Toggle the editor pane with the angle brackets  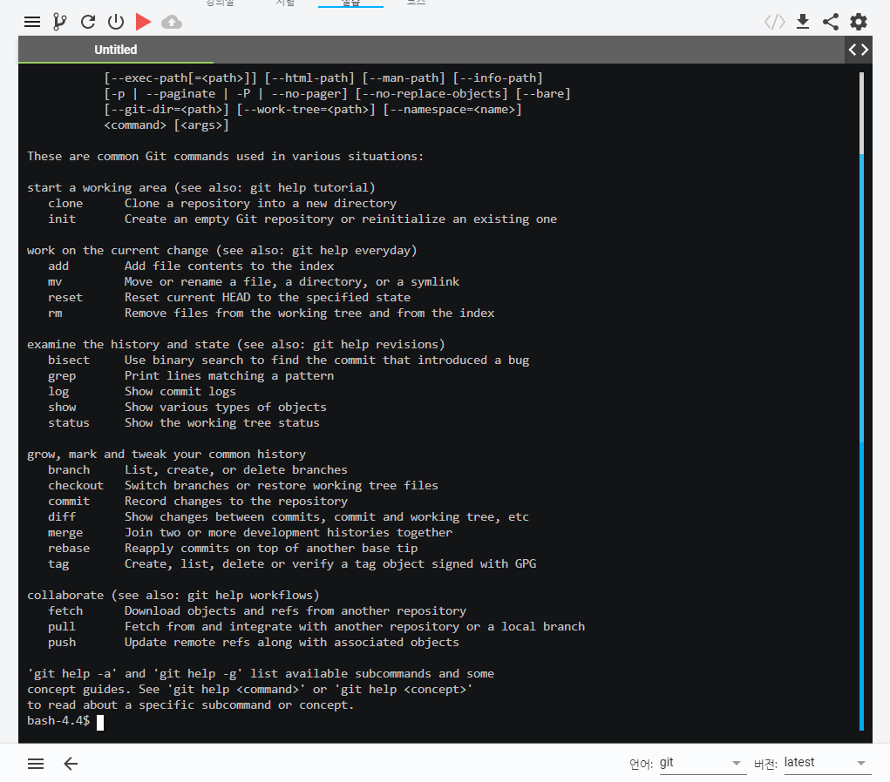(x=858, y=50)
